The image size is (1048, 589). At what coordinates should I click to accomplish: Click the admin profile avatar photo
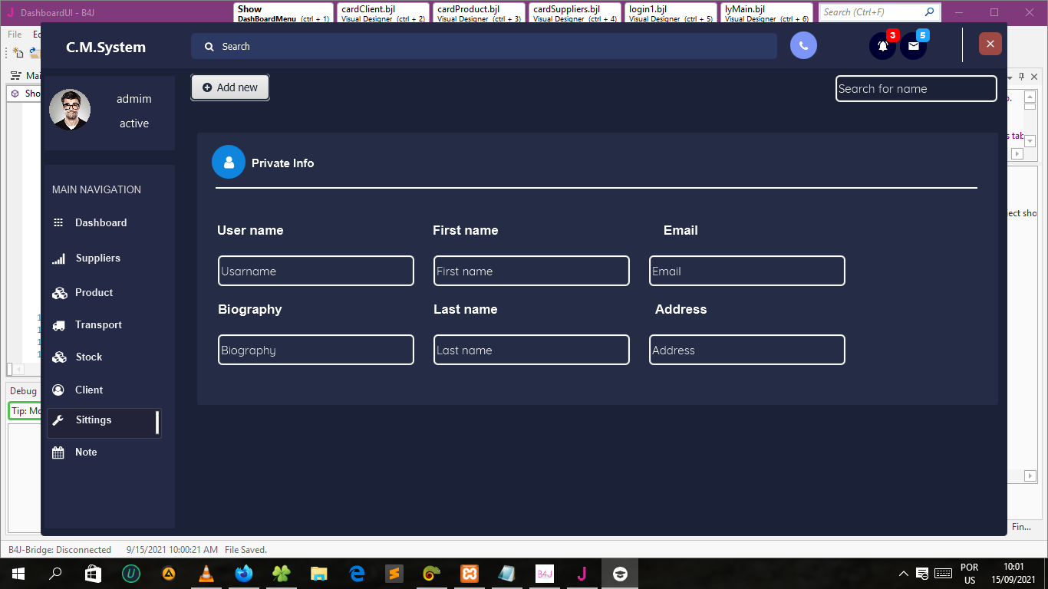click(70, 110)
